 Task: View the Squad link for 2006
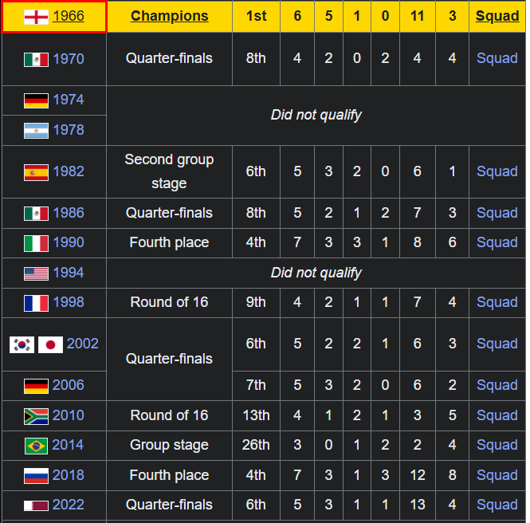coord(497,385)
